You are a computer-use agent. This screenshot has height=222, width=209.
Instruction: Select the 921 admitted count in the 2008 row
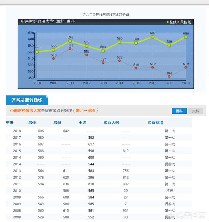point(126,211)
